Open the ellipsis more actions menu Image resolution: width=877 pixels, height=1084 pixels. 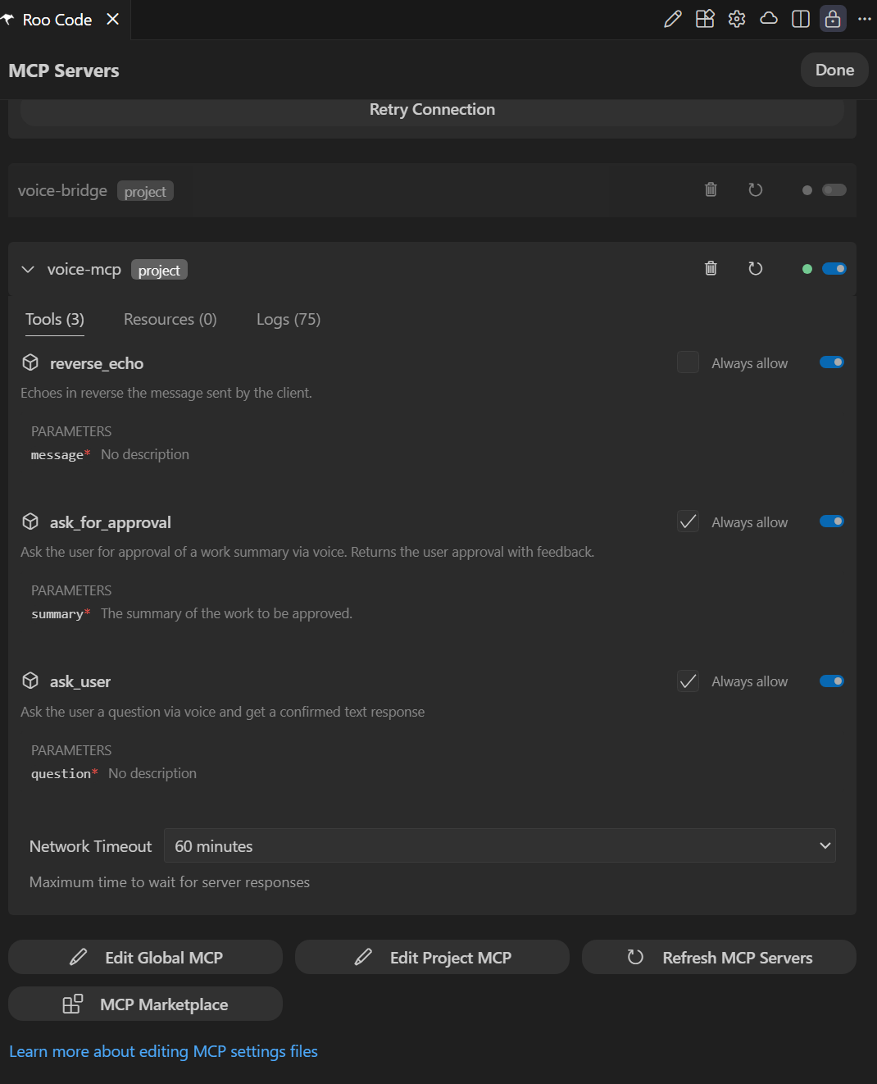coord(864,18)
